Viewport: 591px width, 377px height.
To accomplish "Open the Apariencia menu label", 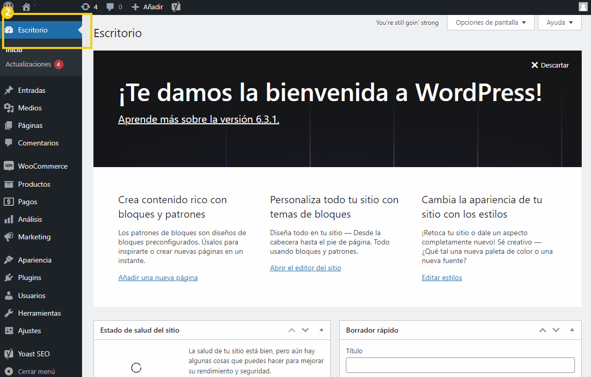I will 35,260.
